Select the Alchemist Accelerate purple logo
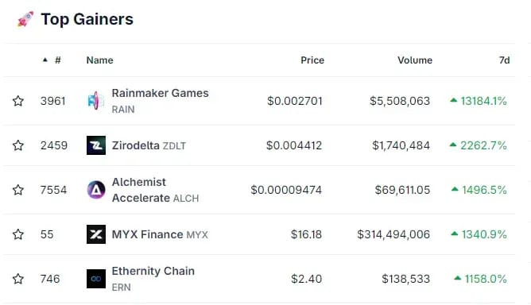531x305 pixels. (96, 190)
